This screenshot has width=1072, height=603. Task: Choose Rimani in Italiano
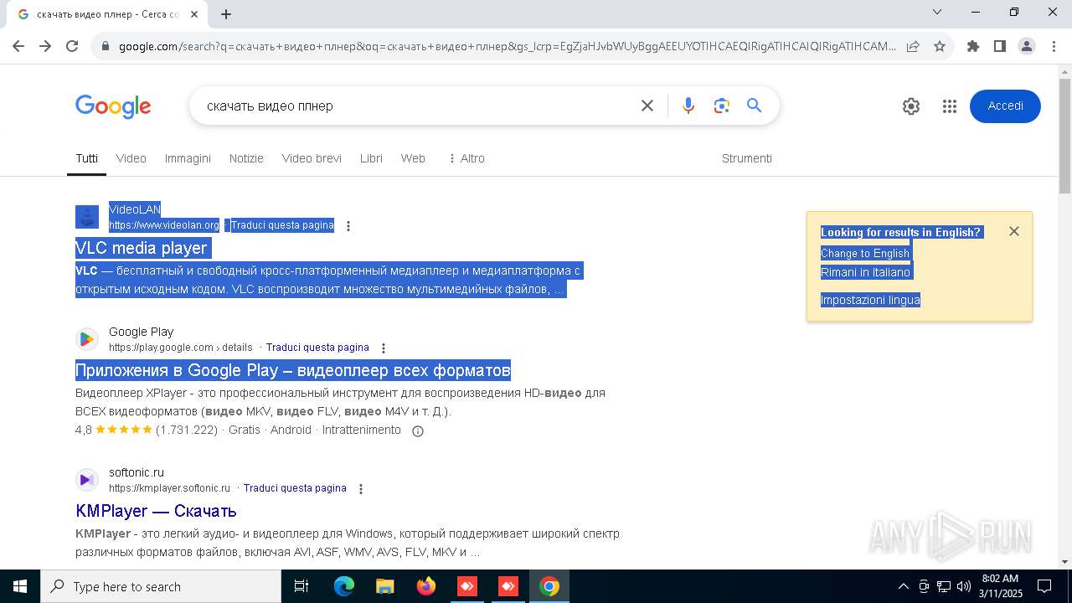(865, 272)
